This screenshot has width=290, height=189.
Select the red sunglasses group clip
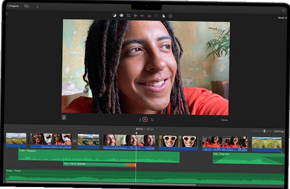point(225,144)
